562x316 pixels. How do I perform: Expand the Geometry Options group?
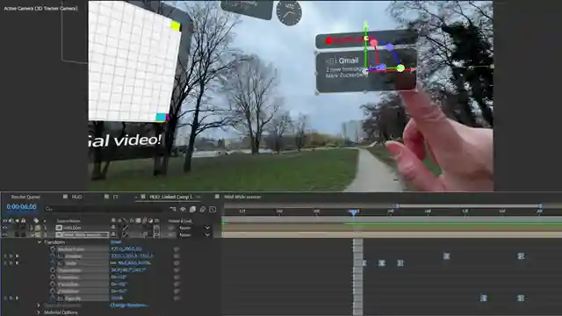click(39, 305)
